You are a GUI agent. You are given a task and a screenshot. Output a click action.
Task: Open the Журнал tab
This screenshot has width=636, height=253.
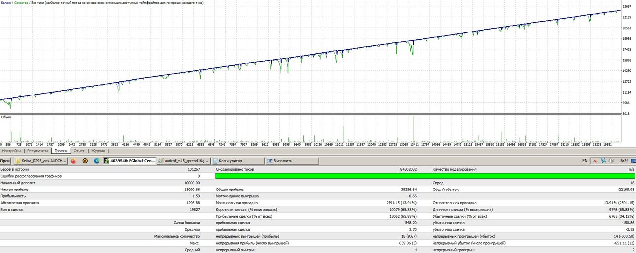pos(98,151)
